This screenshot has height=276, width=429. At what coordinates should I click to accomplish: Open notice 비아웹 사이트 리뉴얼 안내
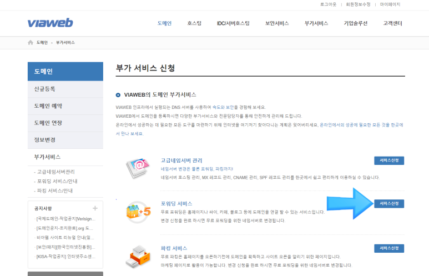point(65,238)
